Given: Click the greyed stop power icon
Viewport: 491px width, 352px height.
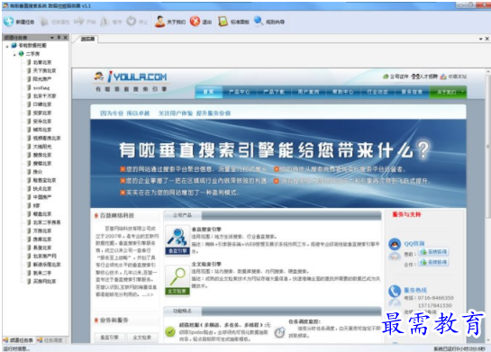Looking at the screenshot, I should point(132,22).
